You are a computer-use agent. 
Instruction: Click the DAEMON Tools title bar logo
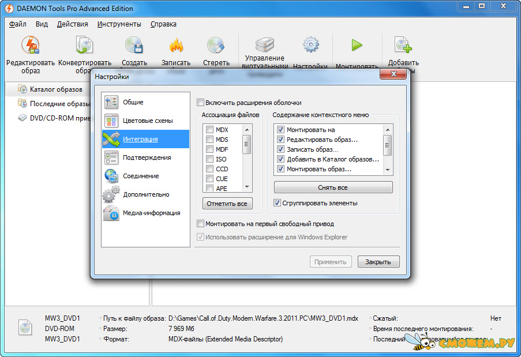(9, 8)
